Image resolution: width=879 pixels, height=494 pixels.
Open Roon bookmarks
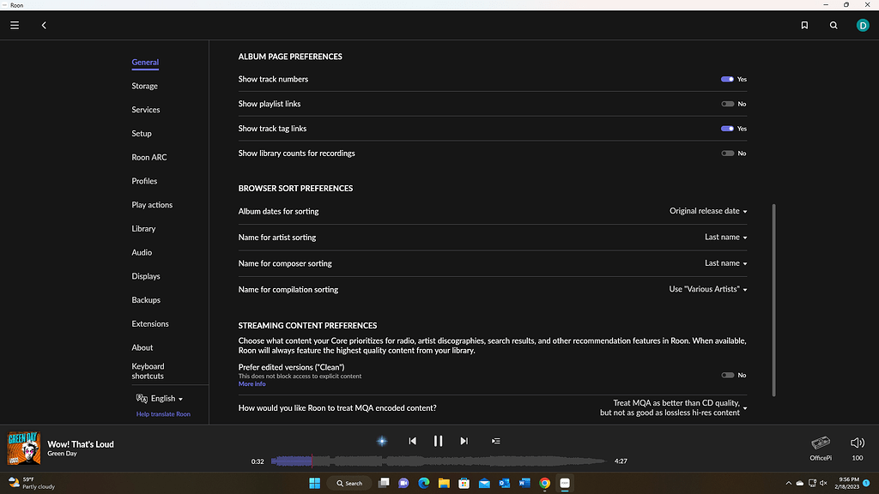[x=804, y=25]
